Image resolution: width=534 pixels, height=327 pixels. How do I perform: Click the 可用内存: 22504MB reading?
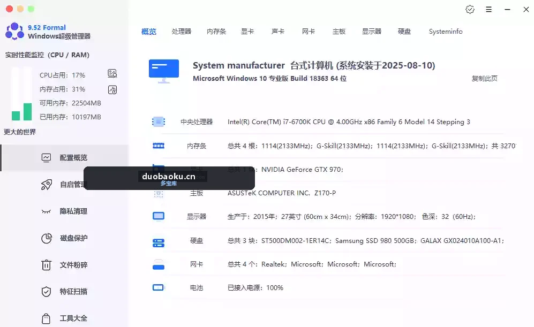[x=70, y=103]
